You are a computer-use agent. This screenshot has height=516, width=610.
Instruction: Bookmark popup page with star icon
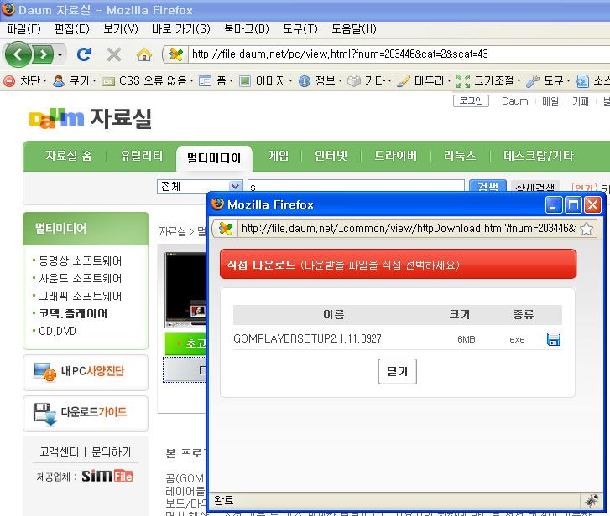(587, 229)
